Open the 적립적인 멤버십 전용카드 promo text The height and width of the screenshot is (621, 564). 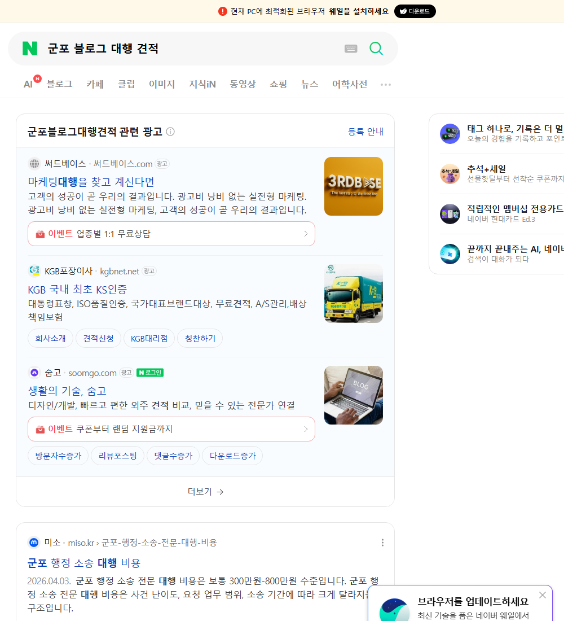point(515,209)
